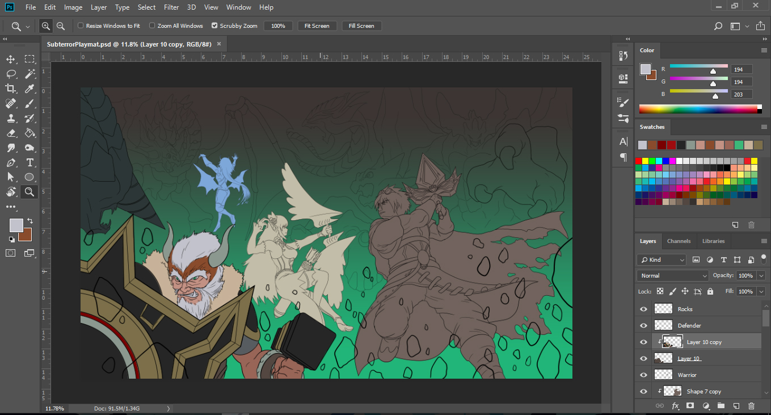Delete layer with Layers panel trash icon
Image resolution: width=771 pixels, height=415 pixels.
pyautogui.click(x=752, y=406)
